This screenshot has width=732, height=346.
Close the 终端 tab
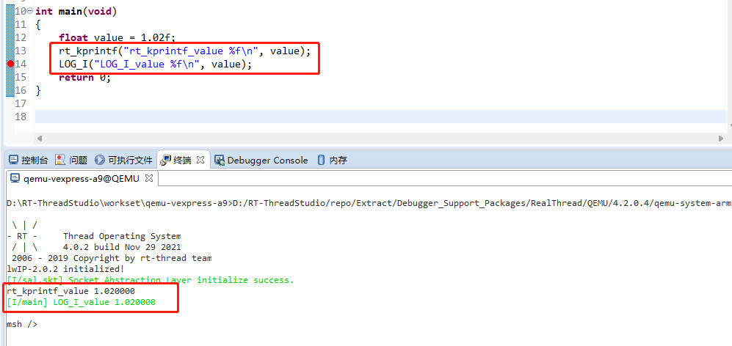pos(200,160)
